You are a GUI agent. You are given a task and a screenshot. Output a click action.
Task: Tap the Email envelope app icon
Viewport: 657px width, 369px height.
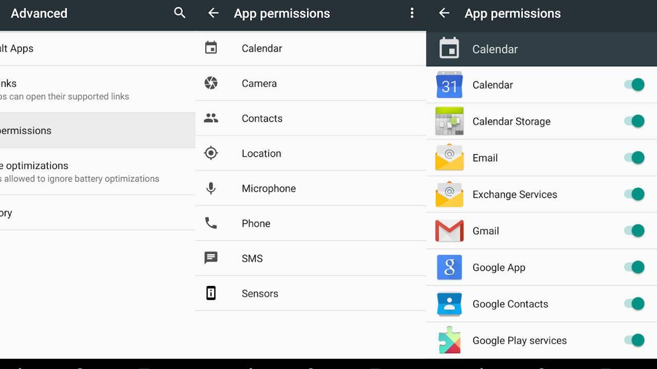pos(449,157)
